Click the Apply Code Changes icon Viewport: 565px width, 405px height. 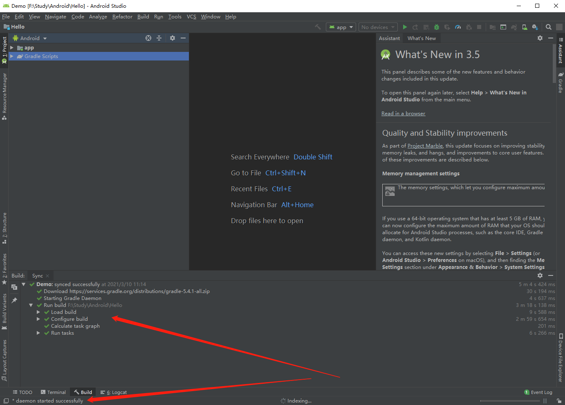point(426,27)
